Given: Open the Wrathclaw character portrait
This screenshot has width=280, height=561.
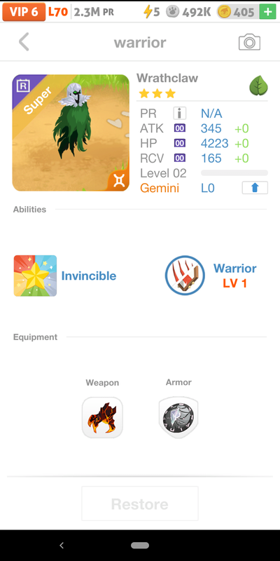Looking at the screenshot, I should (71, 133).
